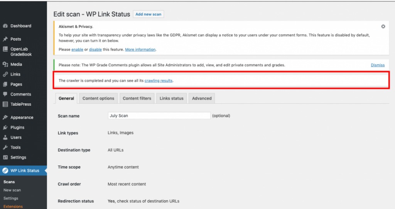
Task: Click the Settings sliders icon
Action: click(x=5, y=157)
